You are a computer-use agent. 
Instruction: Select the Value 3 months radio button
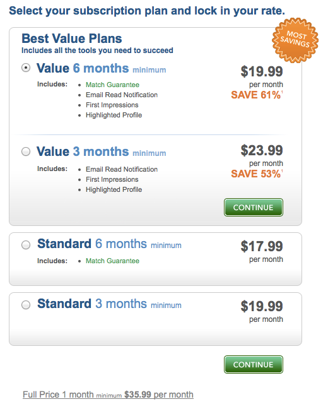[x=26, y=151]
